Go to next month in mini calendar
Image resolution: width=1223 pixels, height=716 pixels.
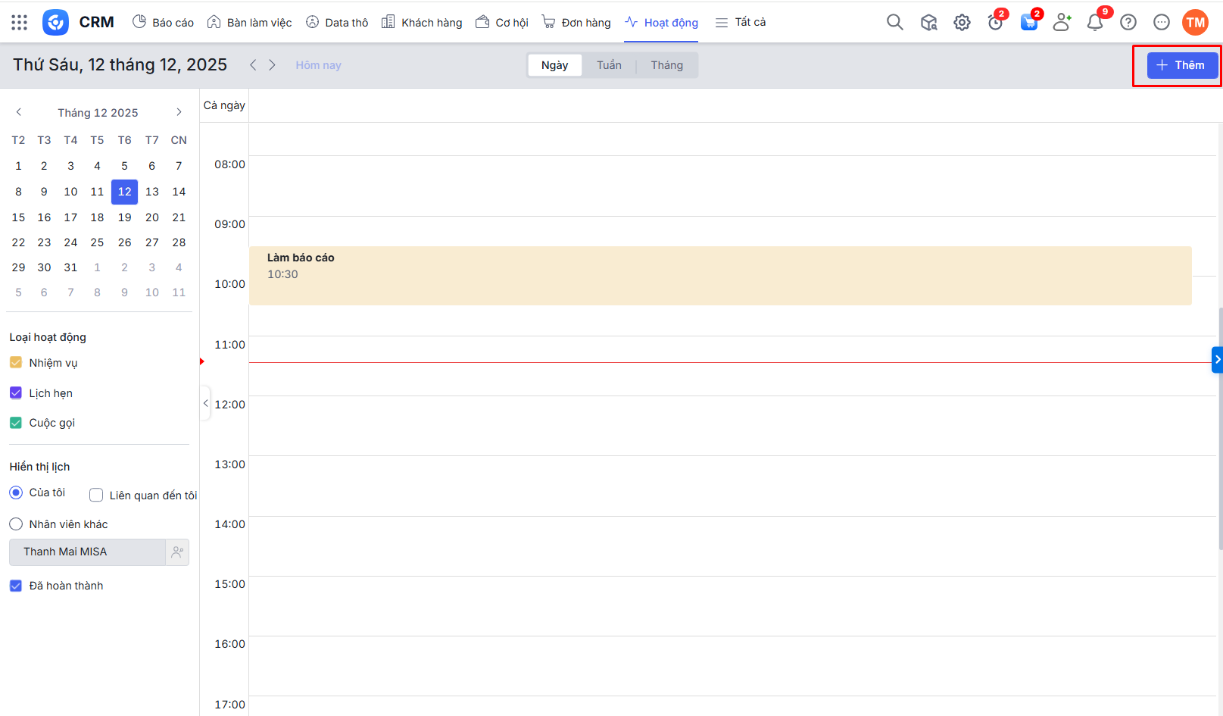(179, 112)
